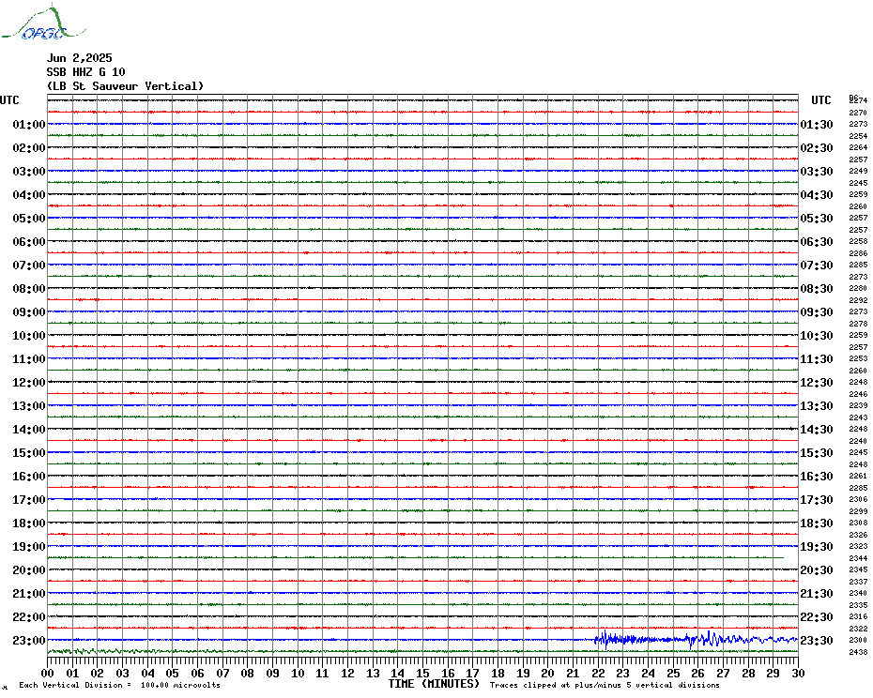
Task: Click minute '26' on the bottom axis
Action: tap(697, 673)
